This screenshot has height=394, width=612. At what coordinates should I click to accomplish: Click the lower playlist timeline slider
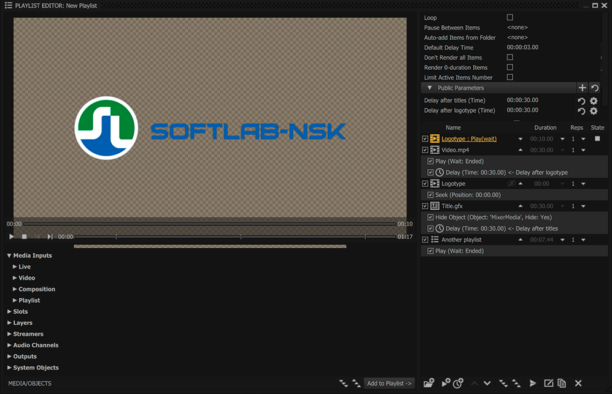235,237
